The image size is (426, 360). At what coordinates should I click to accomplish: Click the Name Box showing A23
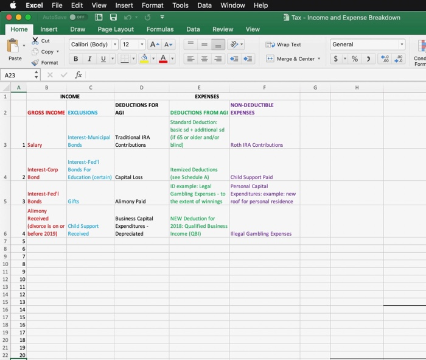(20, 75)
